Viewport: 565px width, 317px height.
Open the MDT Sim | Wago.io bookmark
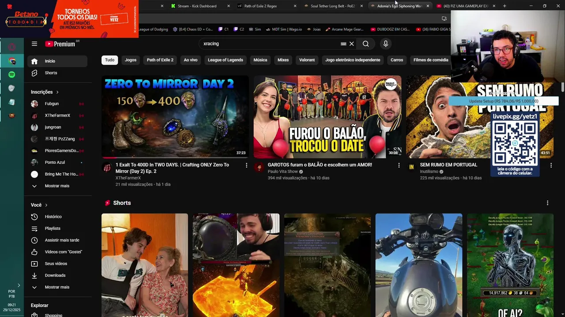pyautogui.click(x=283, y=29)
